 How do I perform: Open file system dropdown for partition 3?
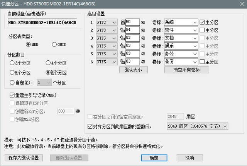(x=107, y=38)
